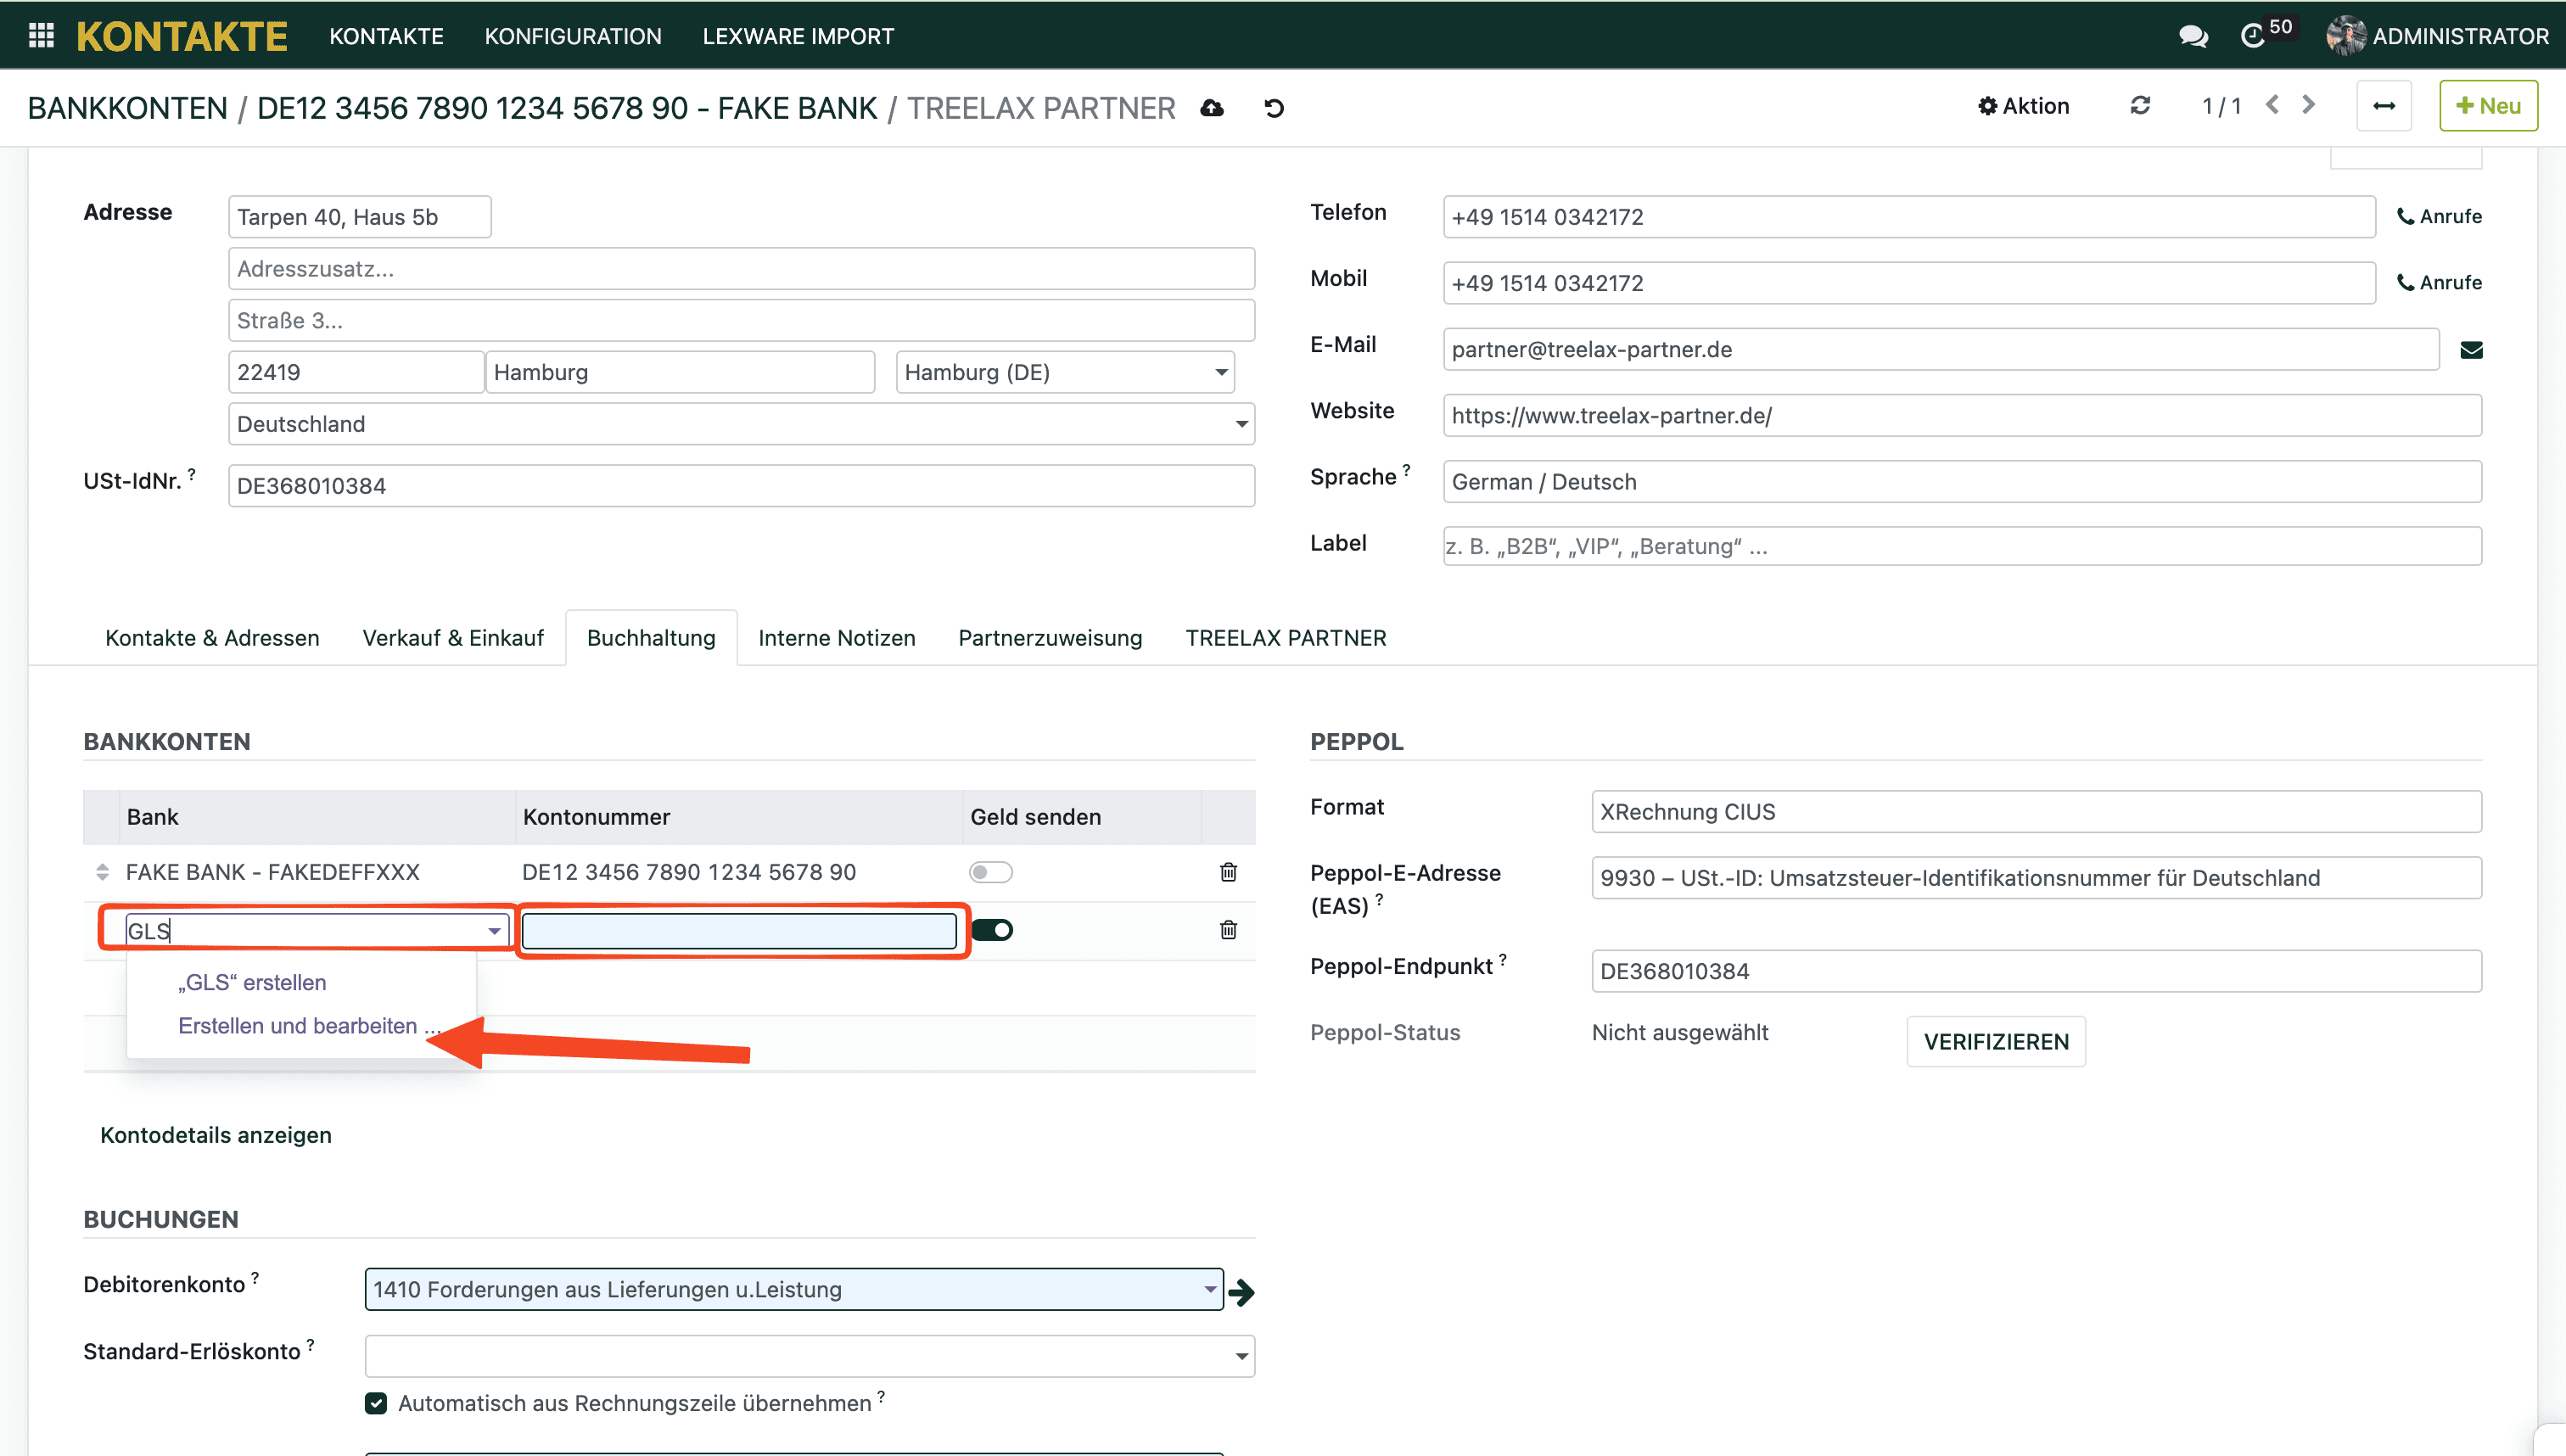
Task: Open the Lexware Import menu
Action: tap(798, 36)
